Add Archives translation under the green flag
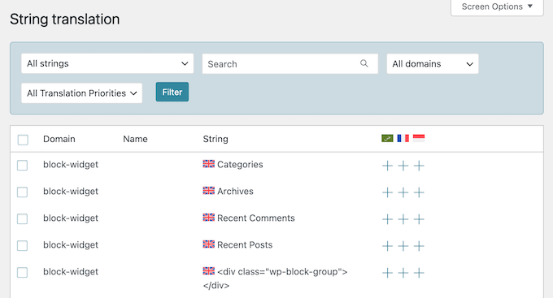The height and width of the screenshot is (298, 553). [x=387, y=192]
